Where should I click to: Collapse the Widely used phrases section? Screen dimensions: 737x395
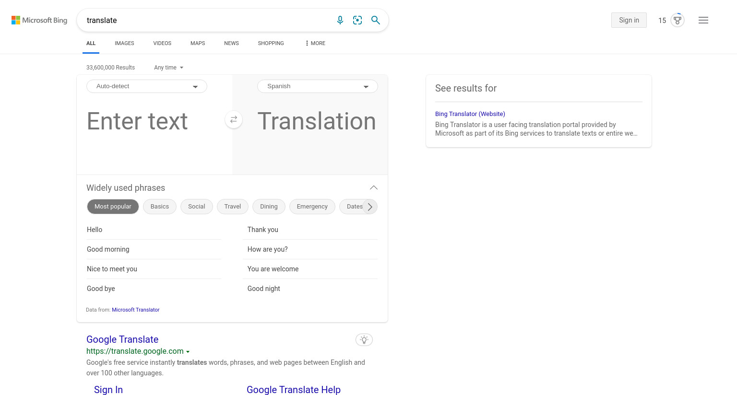pyautogui.click(x=374, y=188)
